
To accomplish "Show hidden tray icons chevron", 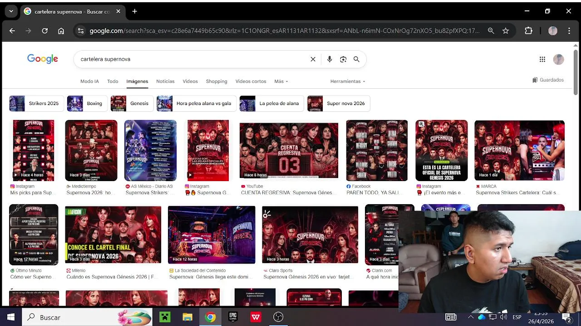I will tap(471, 317).
